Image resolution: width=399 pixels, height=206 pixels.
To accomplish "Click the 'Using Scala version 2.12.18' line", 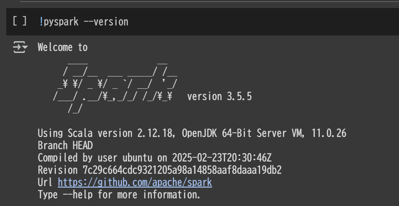I will [x=192, y=133].
